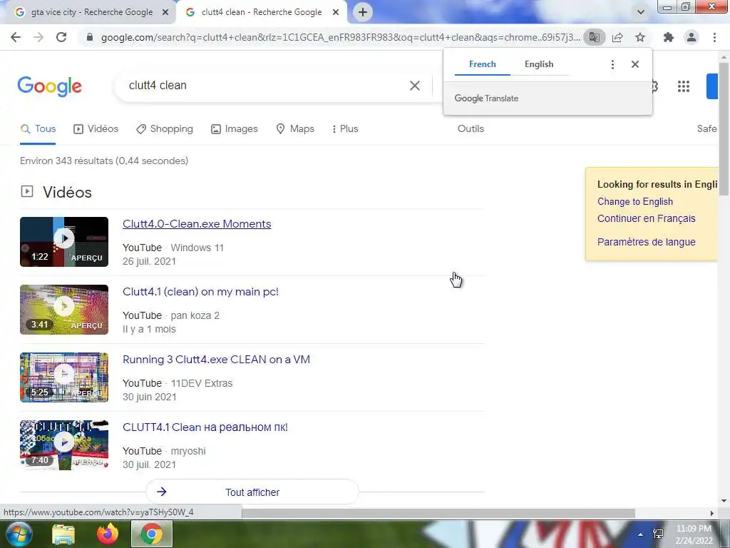Select the 'Tous' results tab
730x548 pixels.
[38, 128]
